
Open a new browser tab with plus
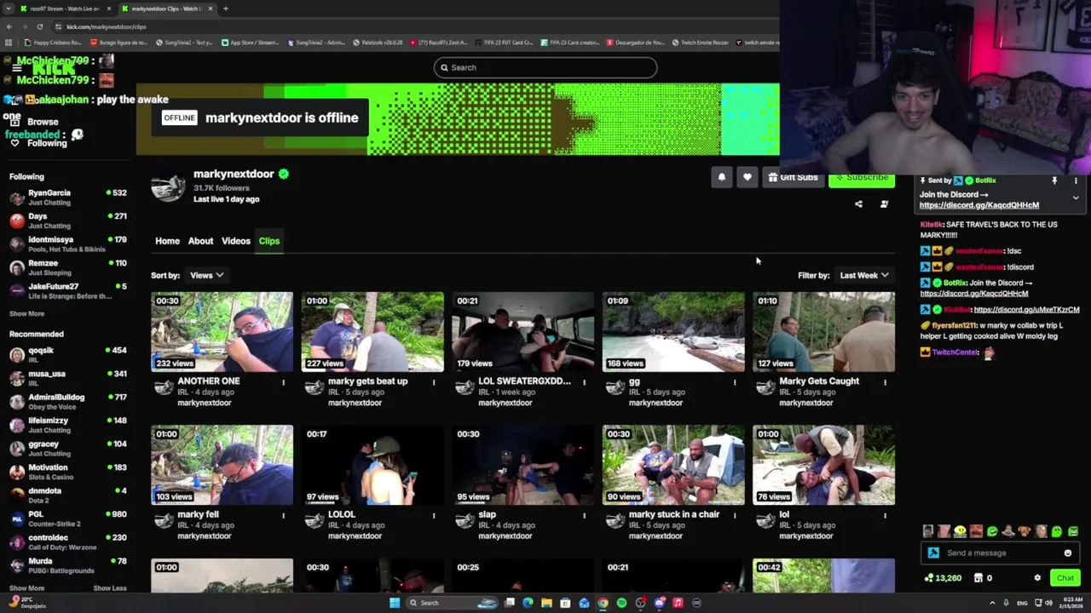pos(225,9)
